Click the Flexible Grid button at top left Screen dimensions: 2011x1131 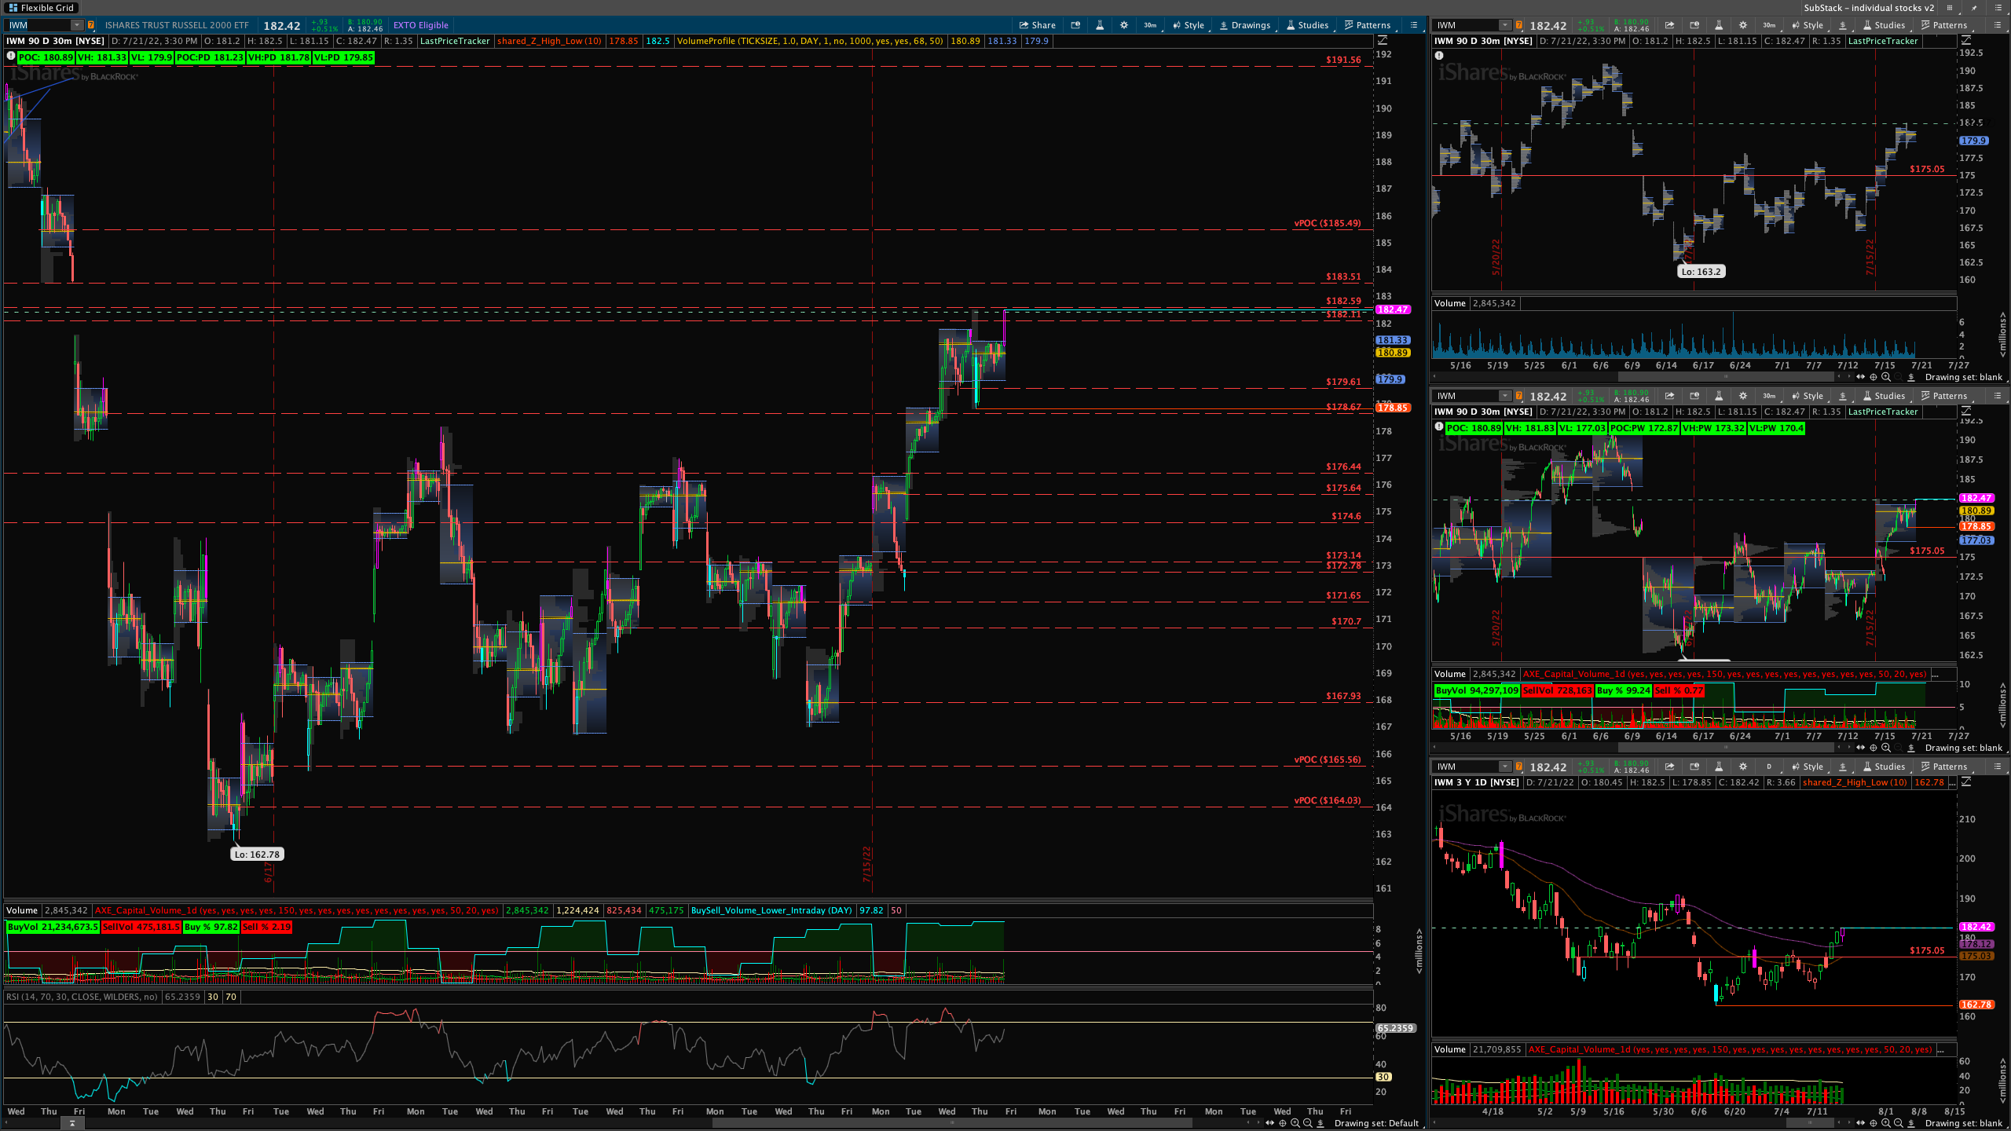[41, 8]
